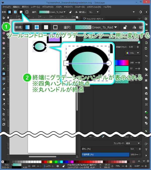The image size is (151, 170).
Task: Select the Star/polygon tool
Action: (4, 38)
